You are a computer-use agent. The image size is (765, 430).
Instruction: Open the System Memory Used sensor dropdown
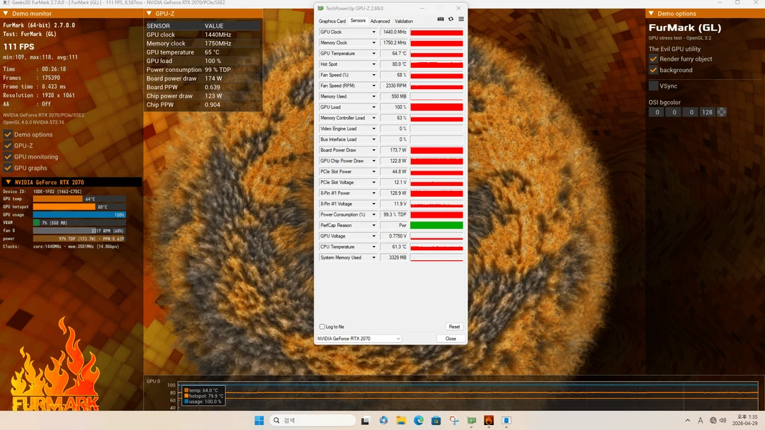coord(374,257)
